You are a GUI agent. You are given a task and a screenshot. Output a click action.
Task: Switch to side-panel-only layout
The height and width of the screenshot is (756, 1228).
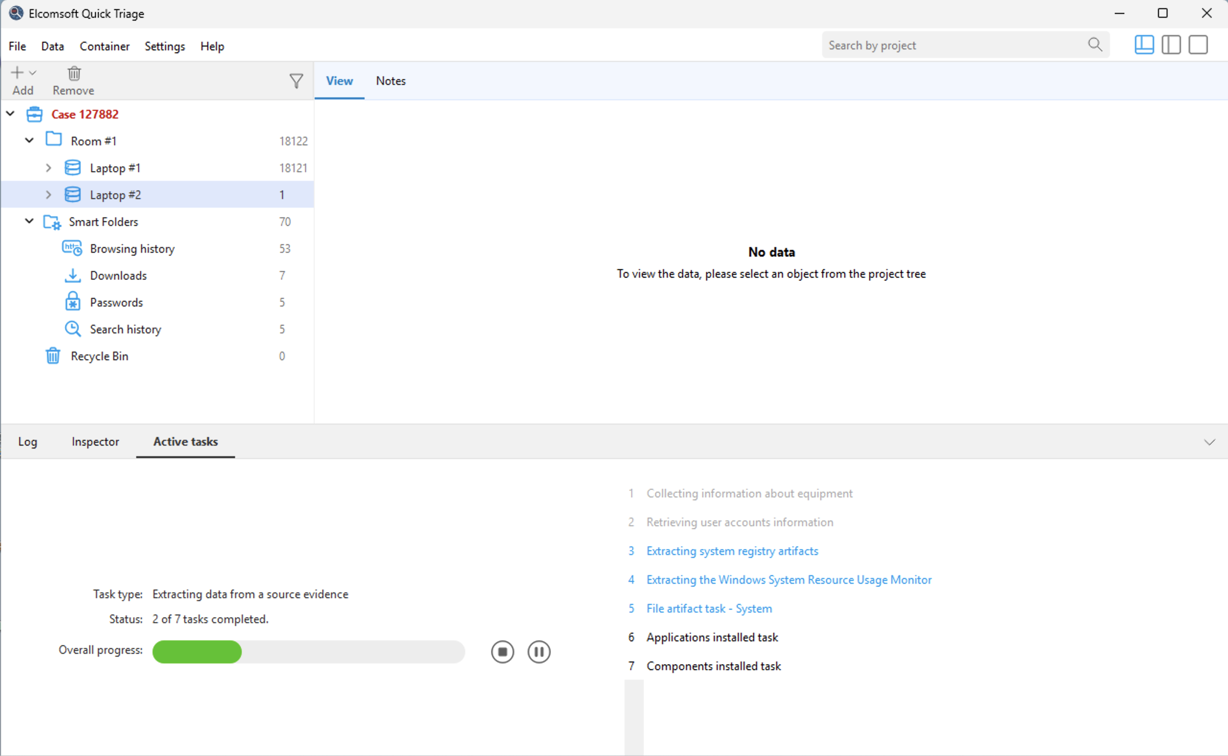1171,45
